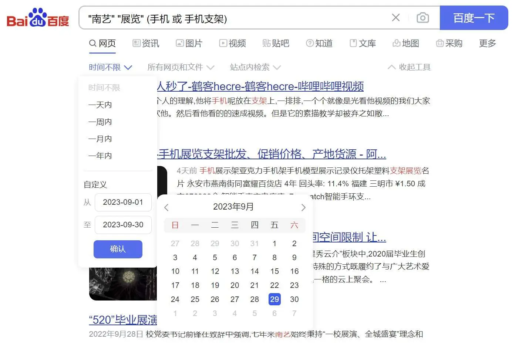Pick day 15 in September calendar
This screenshot has height=343, width=512.
coord(274,271)
